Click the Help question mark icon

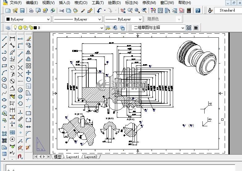198,10
